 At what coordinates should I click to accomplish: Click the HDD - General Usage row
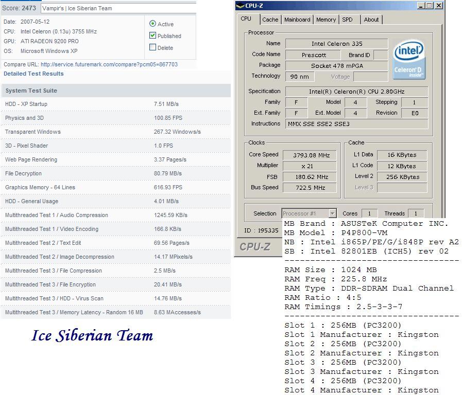click(116, 201)
